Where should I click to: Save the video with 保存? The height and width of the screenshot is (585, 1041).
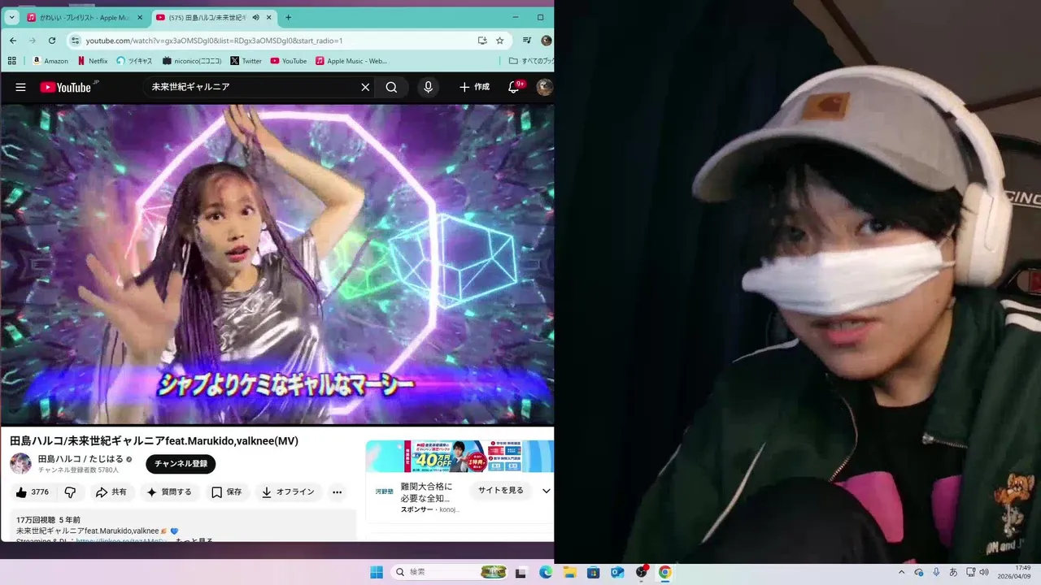pyautogui.click(x=227, y=492)
